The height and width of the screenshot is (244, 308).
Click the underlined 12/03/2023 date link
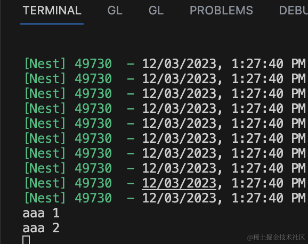(x=179, y=183)
